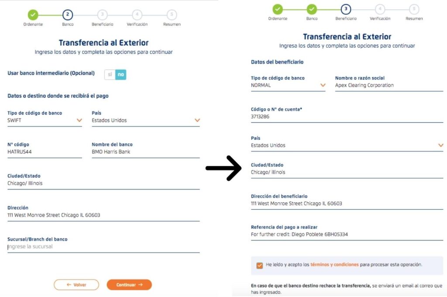
Task: Uncheck the términos y condiciones acceptance checkbox
Action: point(259,265)
